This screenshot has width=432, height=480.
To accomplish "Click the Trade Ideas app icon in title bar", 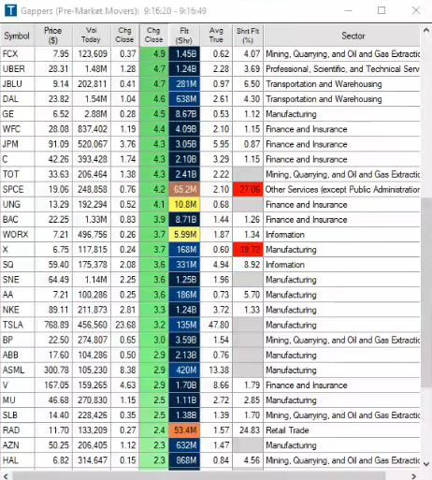I will click(10, 10).
